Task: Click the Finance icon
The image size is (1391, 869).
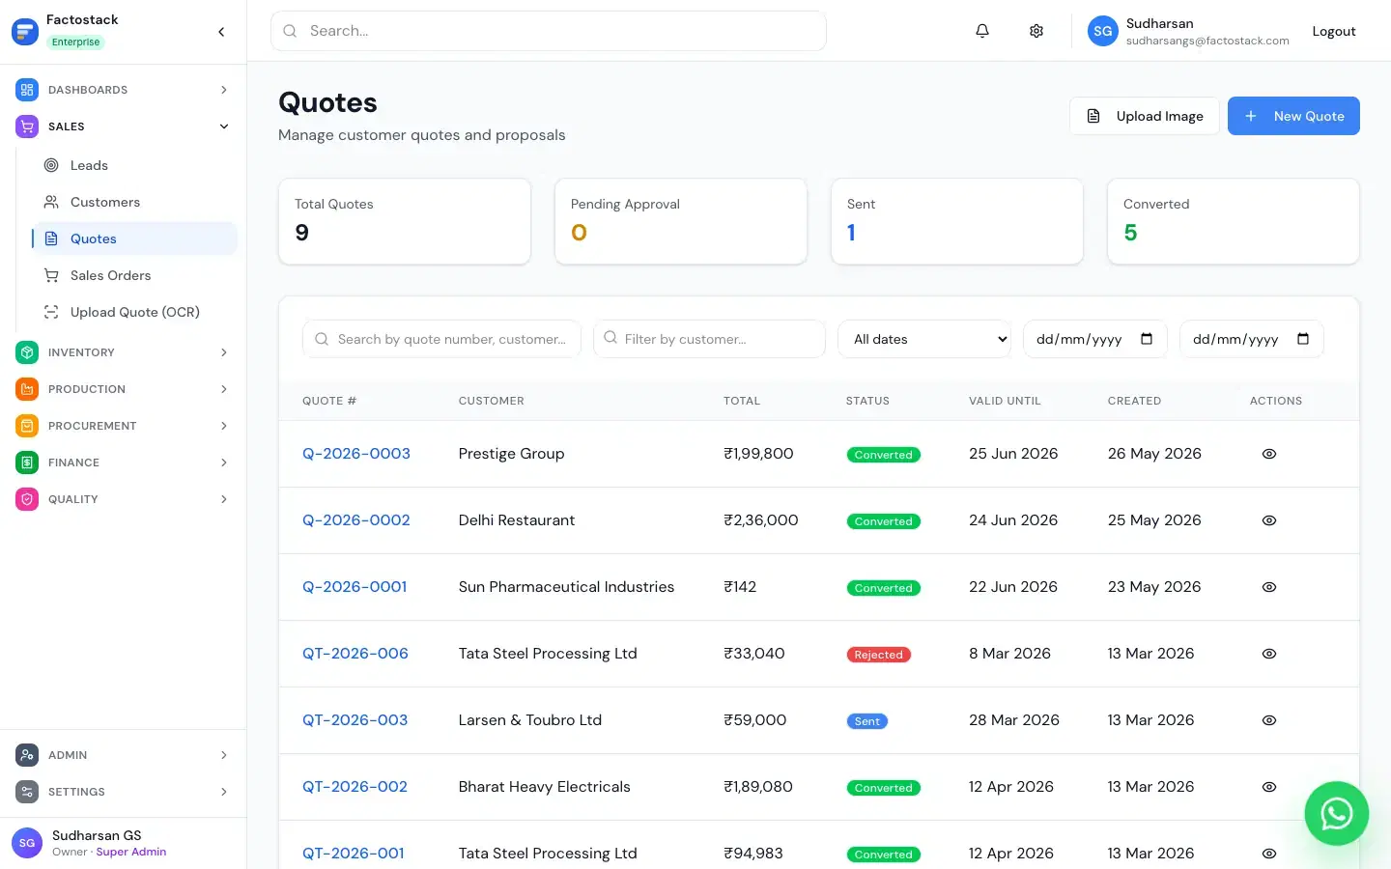Action: (x=27, y=463)
